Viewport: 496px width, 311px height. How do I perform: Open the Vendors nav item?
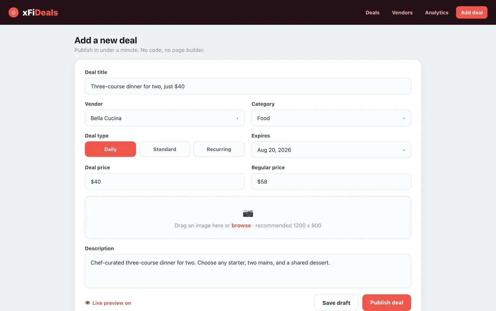(402, 12)
